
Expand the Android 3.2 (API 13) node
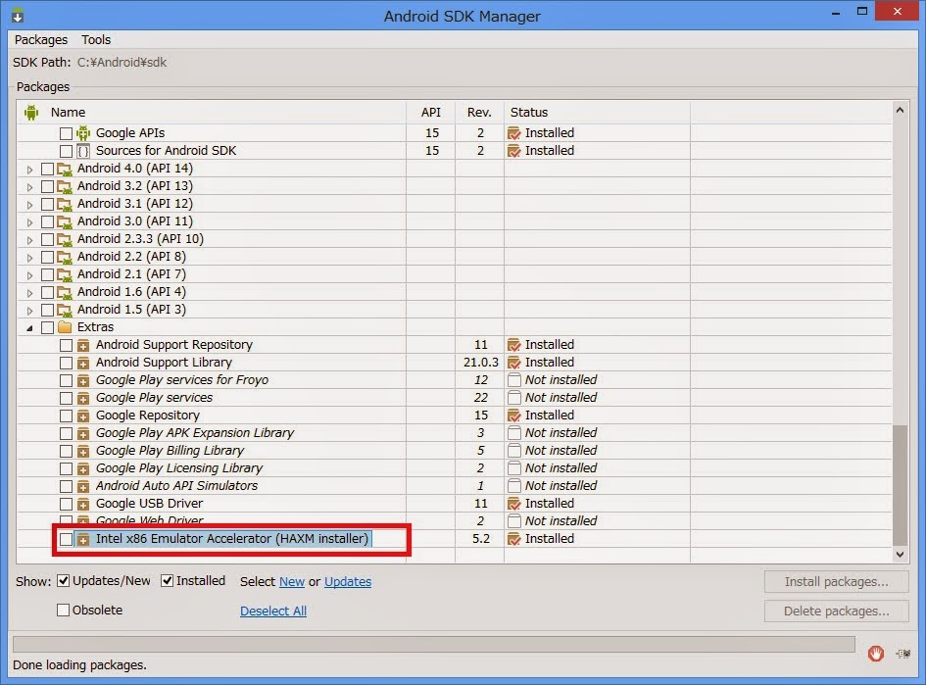point(29,187)
